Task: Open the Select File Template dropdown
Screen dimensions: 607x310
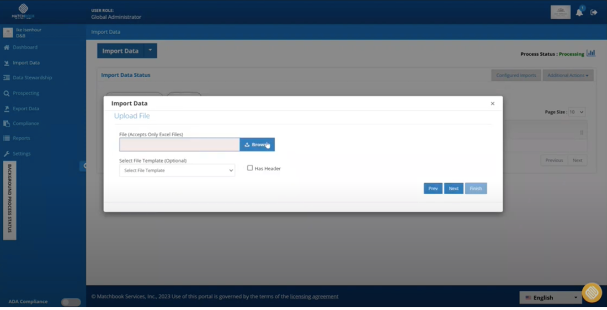Action: pos(177,170)
